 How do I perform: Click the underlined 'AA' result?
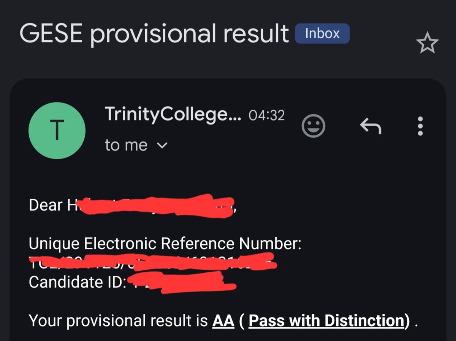tap(223, 321)
